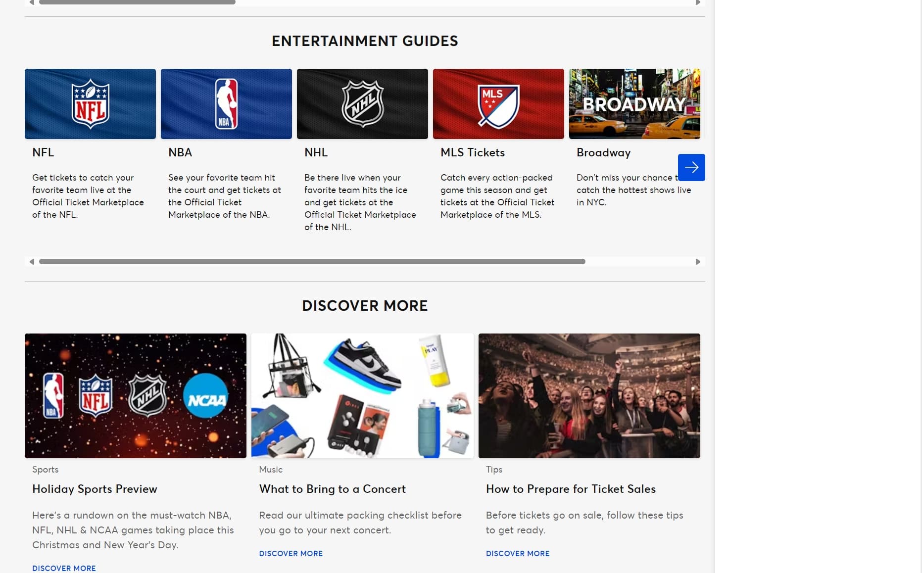Click Discover More under What to Bring to a Concert
The image size is (922, 573).
tap(291, 553)
